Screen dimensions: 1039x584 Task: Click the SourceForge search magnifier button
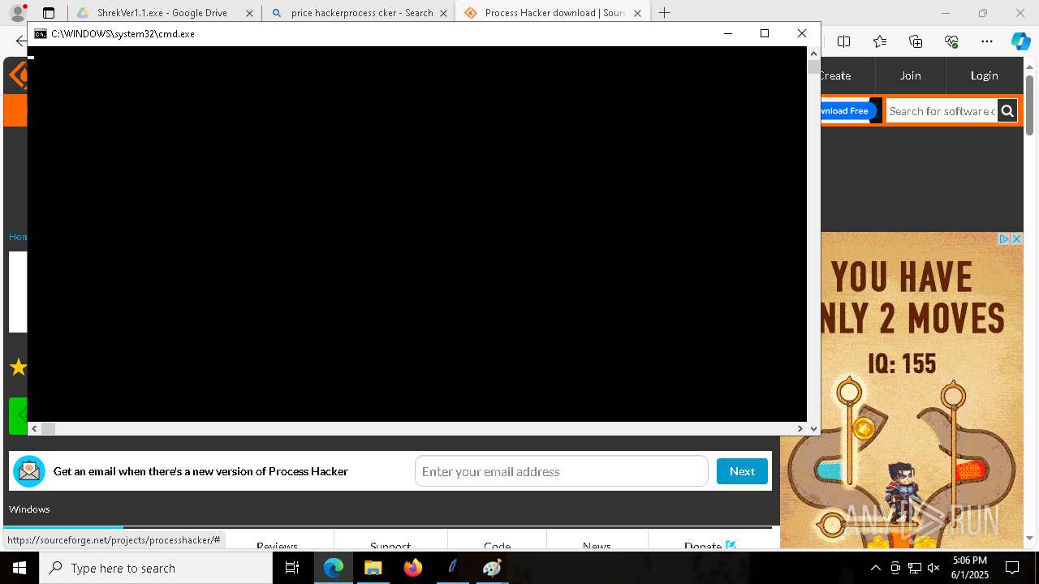coord(1007,111)
